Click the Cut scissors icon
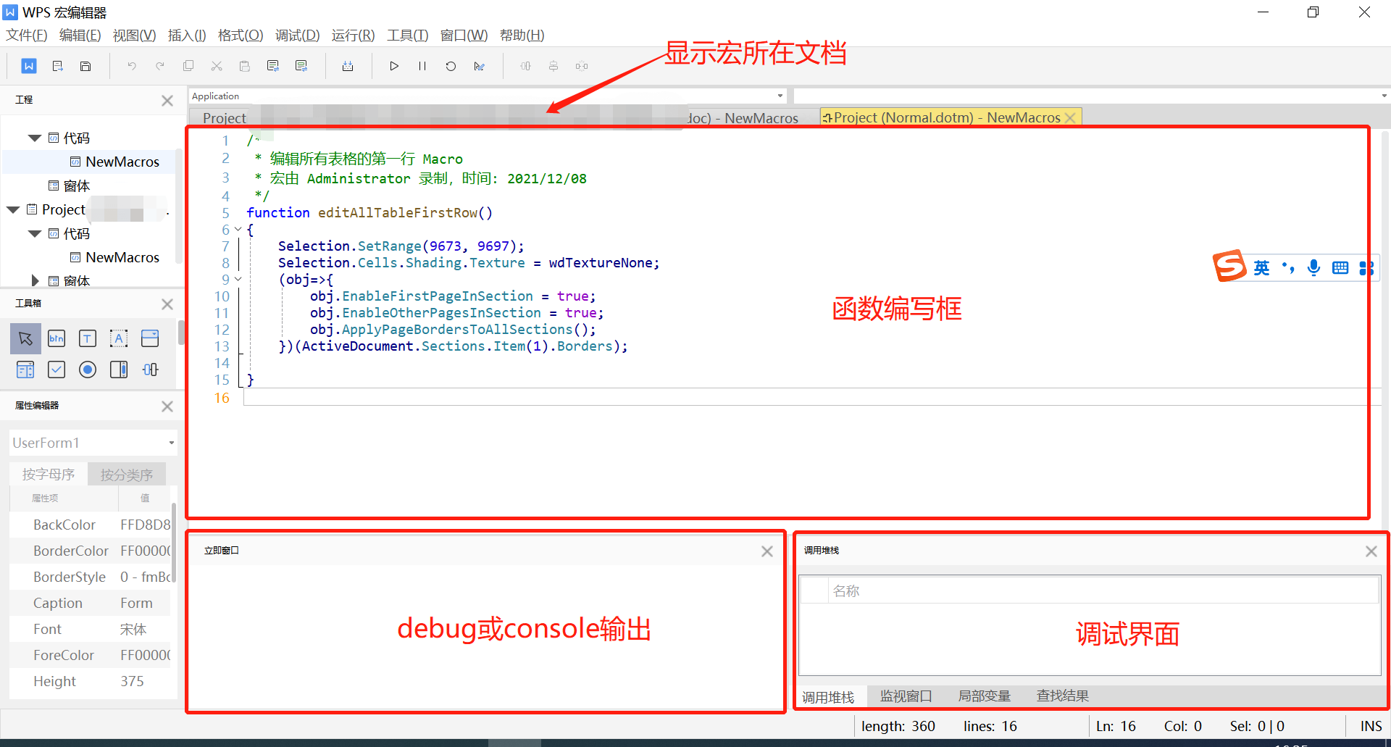1391x747 pixels. [217, 66]
